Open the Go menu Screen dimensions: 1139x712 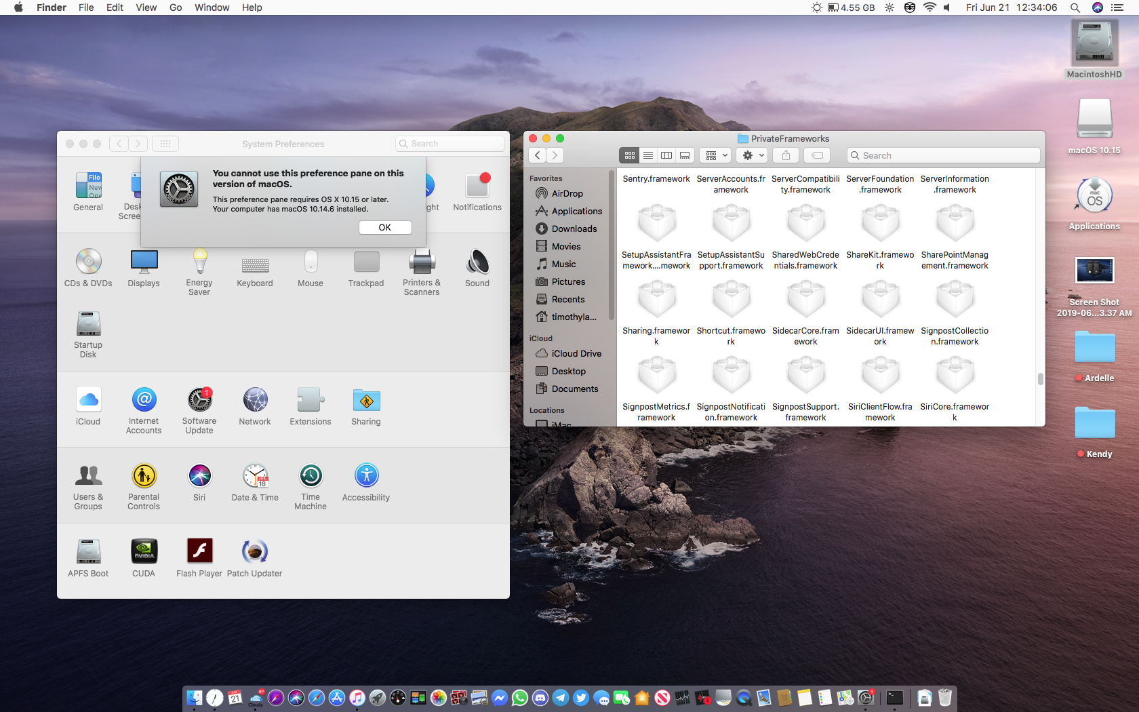(x=176, y=7)
